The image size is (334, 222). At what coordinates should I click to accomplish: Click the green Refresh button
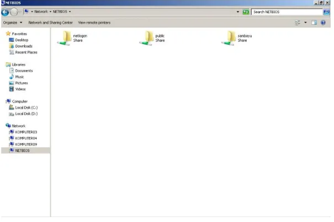(246, 12)
